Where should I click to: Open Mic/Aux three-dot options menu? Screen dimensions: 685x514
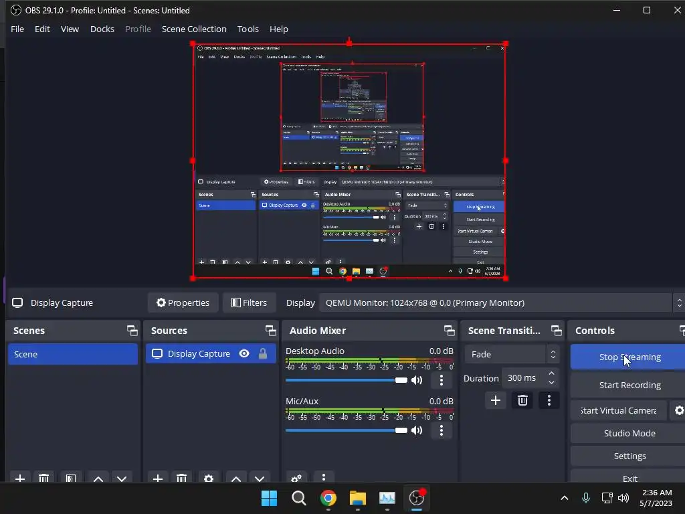[x=442, y=430]
